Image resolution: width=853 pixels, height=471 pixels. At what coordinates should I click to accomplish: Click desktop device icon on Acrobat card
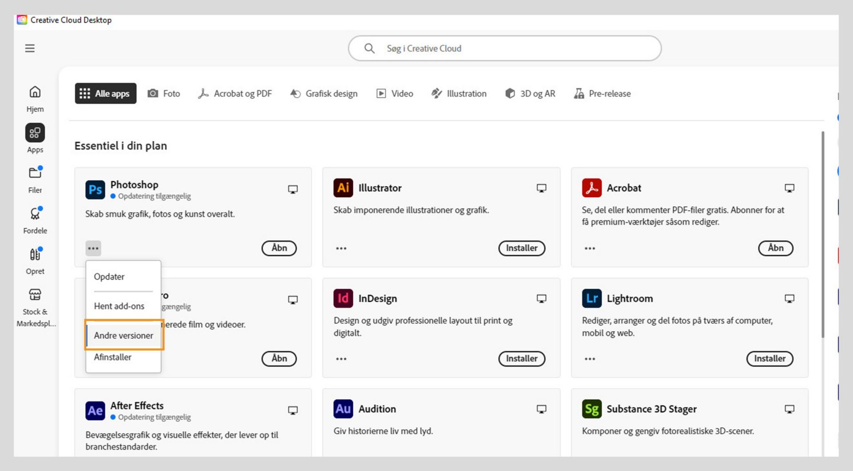click(789, 188)
